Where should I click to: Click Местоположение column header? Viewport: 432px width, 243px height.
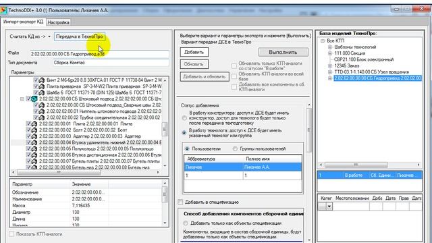click(x=352, y=198)
